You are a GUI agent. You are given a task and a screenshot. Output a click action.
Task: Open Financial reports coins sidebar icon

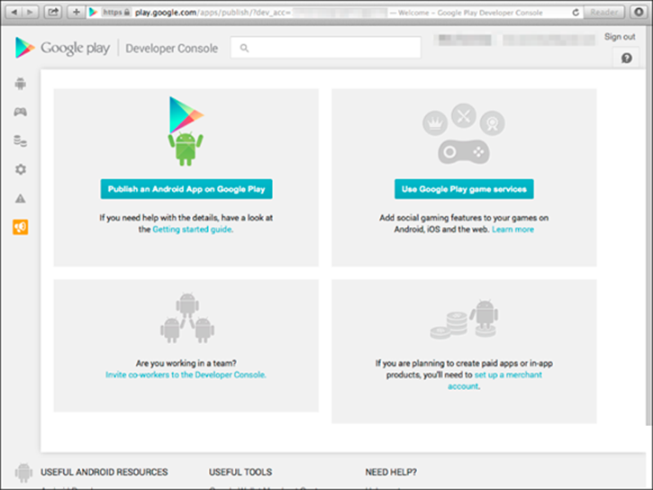click(21, 141)
